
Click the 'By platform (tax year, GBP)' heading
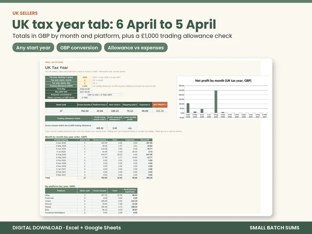click(60, 186)
